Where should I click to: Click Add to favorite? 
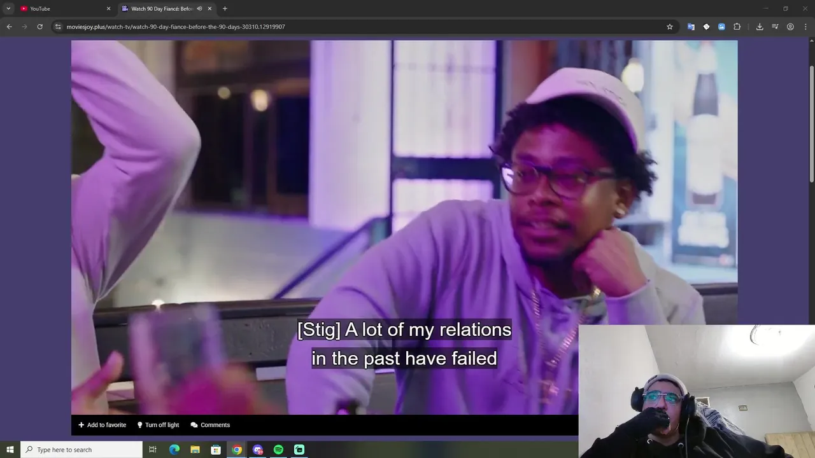coord(102,425)
